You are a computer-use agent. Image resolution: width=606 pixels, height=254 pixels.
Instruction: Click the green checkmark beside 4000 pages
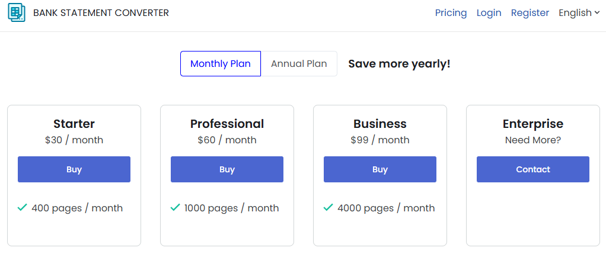coord(328,207)
